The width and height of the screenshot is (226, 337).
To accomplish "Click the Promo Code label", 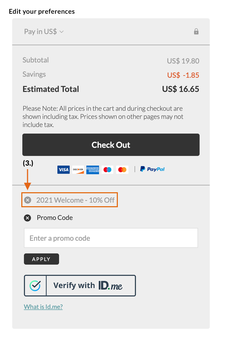I will [x=55, y=218].
